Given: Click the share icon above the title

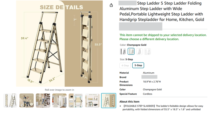Looking at the screenshot, I should click(x=111, y=5).
